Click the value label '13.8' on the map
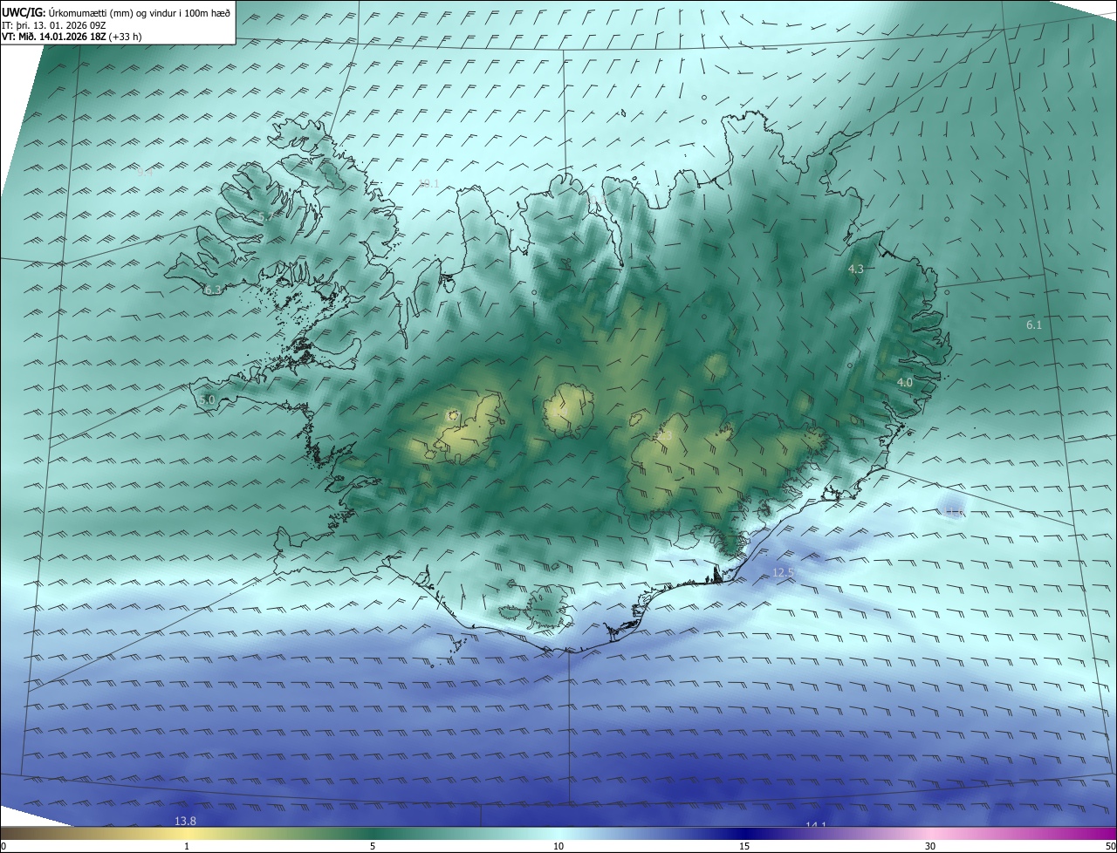Image resolution: width=1117 pixels, height=853 pixels. click(185, 821)
